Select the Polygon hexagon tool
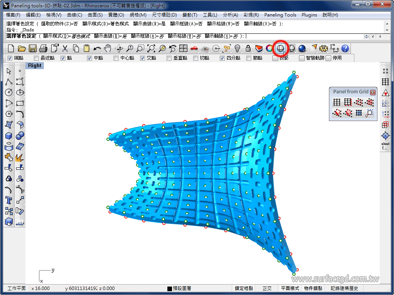Image resolution: width=394 pixels, height=295 pixels. (9, 114)
